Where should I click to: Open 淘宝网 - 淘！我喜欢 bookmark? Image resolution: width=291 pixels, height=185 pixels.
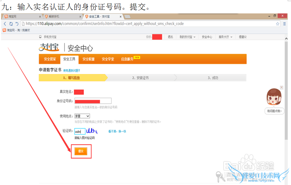[x=16, y=30]
